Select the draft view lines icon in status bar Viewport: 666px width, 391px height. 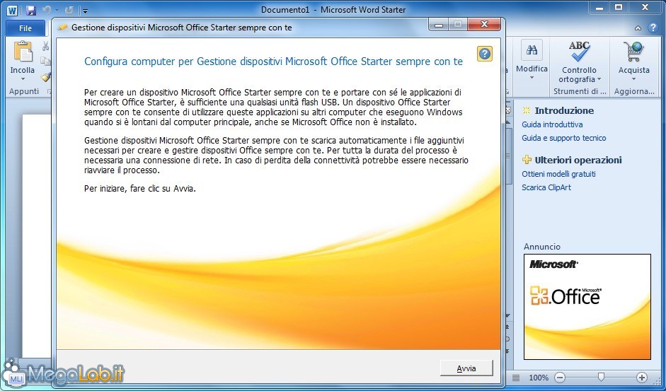click(x=516, y=378)
